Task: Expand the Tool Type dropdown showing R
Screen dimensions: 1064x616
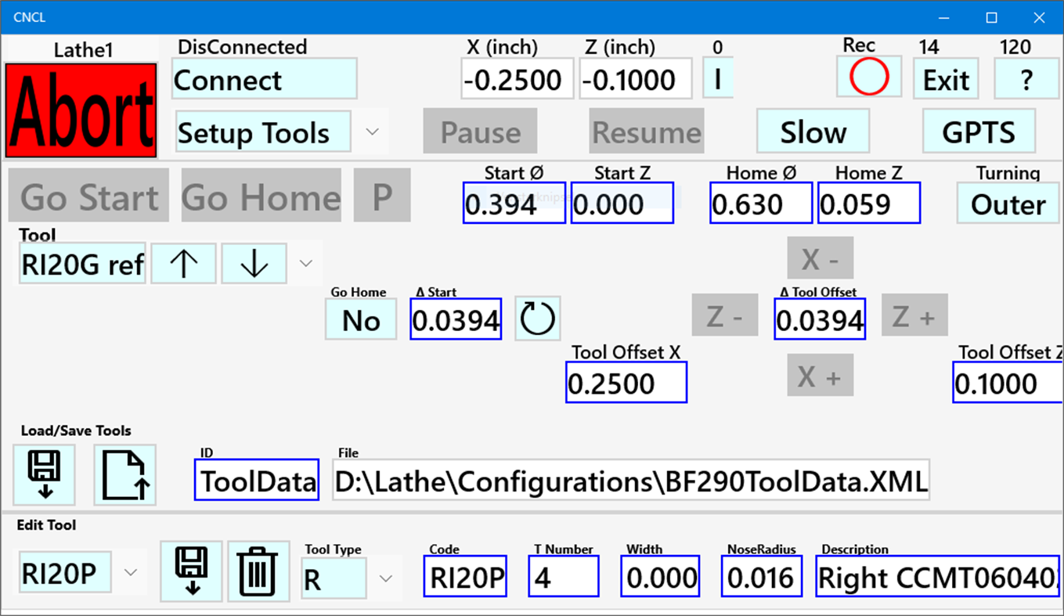Action: click(385, 578)
